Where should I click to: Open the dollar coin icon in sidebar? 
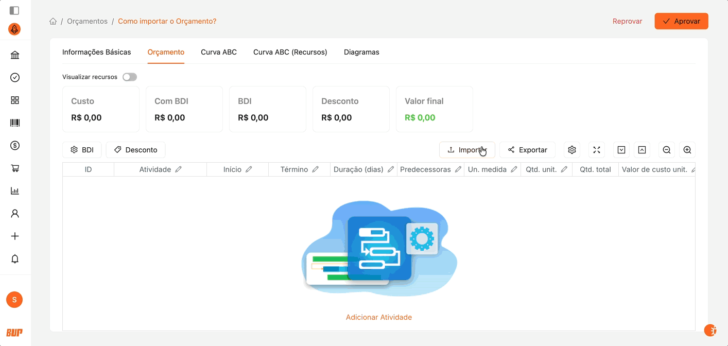[x=15, y=146]
